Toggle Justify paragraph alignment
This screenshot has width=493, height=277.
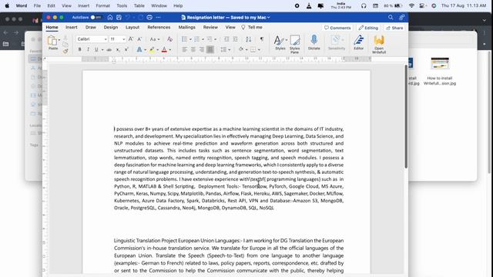pos(210,49)
